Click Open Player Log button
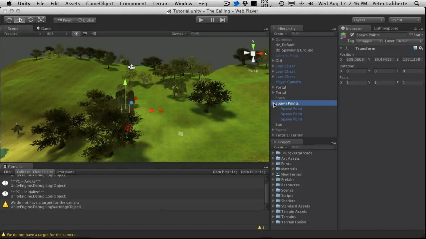Image resolution: width=426 pixels, height=239 pixels. pos(225,172)
